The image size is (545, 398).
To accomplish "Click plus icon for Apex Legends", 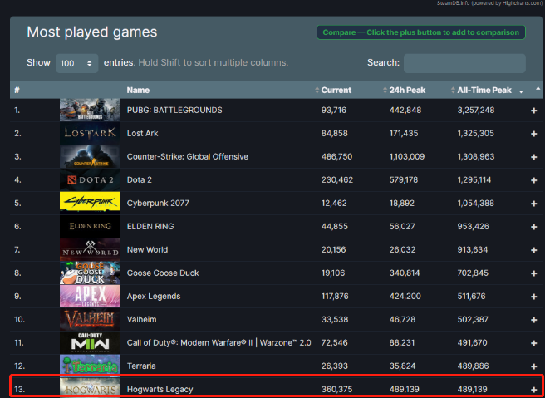I will (534, 297).
